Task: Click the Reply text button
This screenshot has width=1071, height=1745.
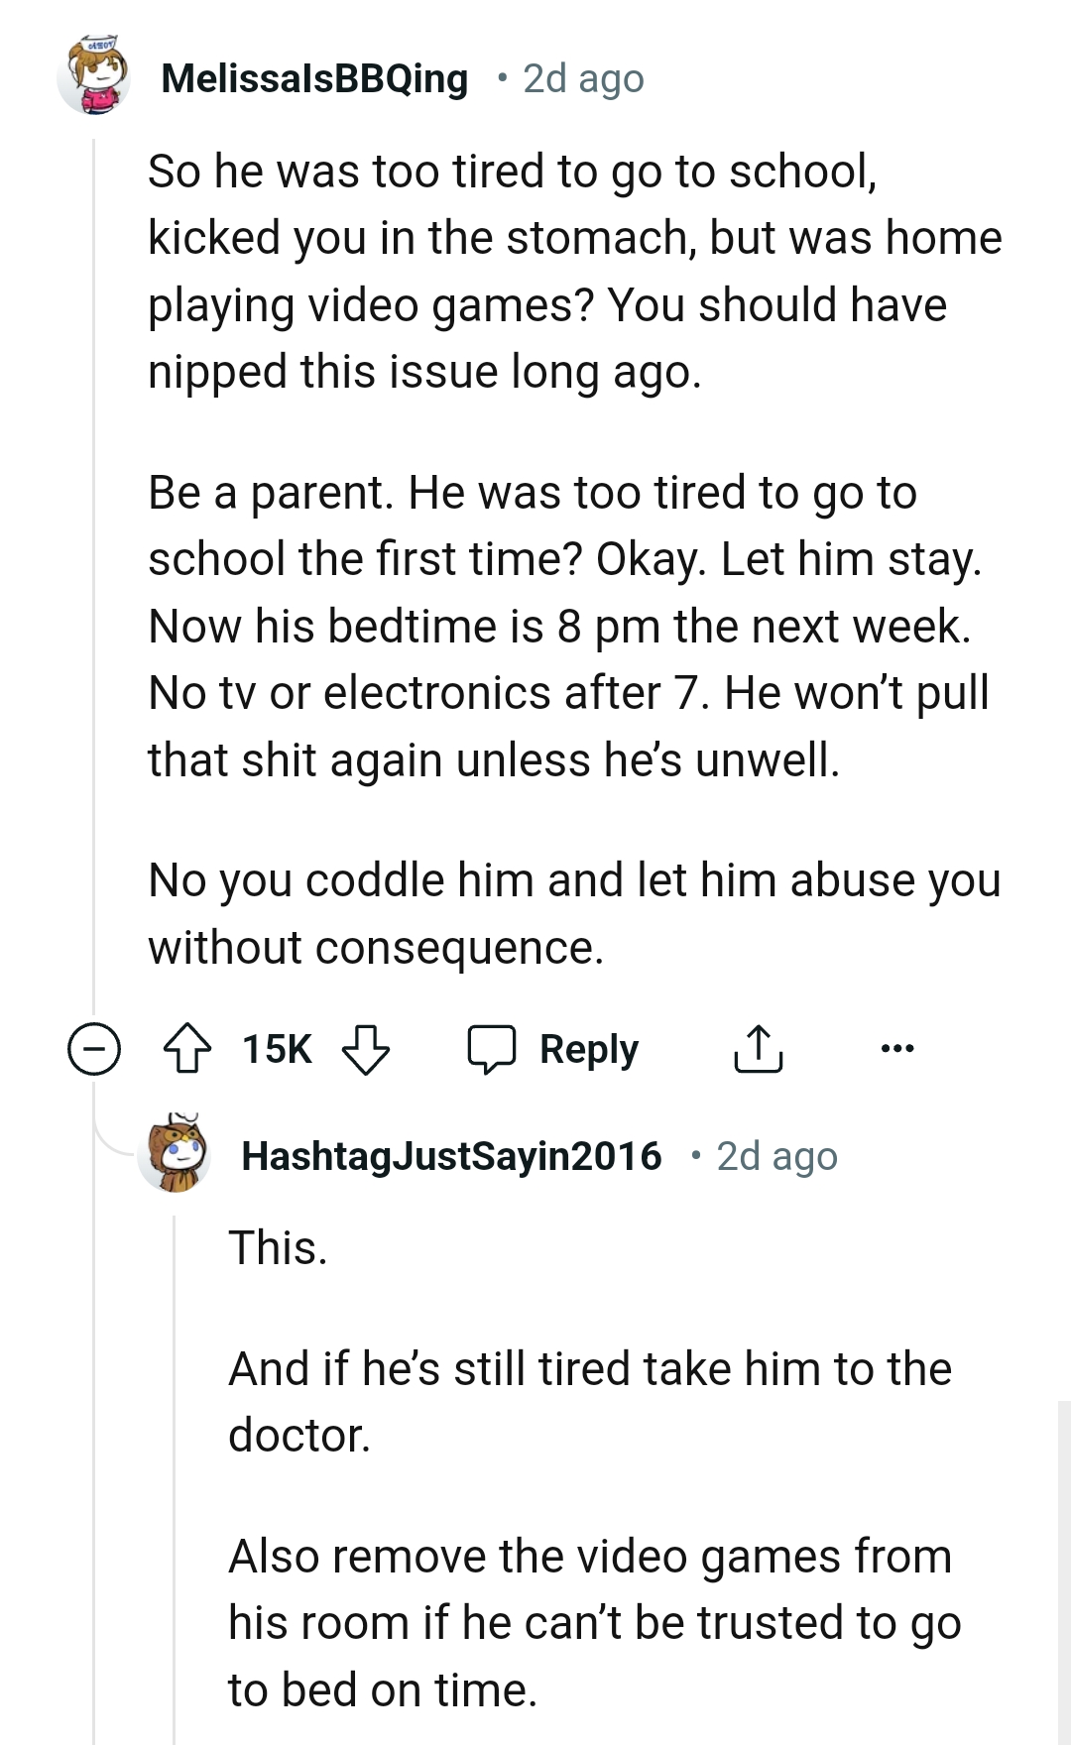Action: point(589,1049)
